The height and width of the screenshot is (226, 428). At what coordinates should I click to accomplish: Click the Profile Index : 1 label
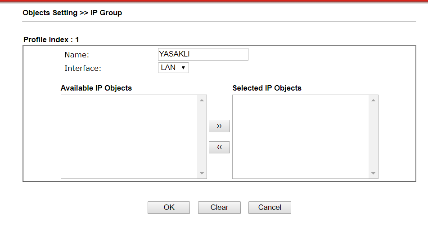click(x=51, y=40)
